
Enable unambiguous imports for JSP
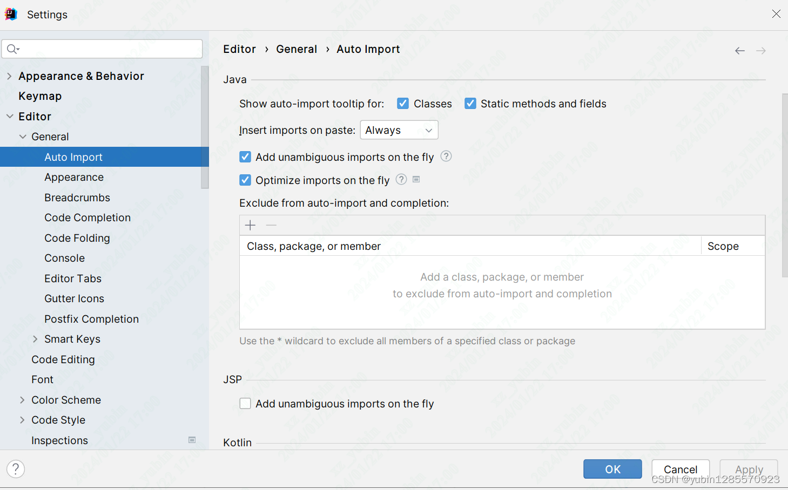pyautogui.click(x=245, y=403)
